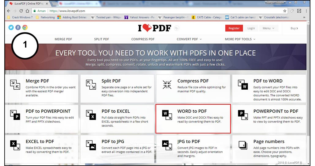Select the EXCEL to PDF icon
The width and height of the screenshot is (315, 166).
(15, 145)
